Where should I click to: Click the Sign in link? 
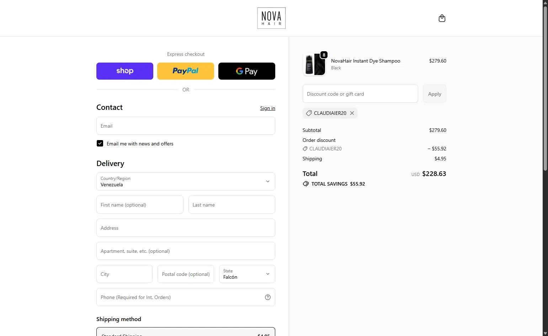[x=267, y=108]
